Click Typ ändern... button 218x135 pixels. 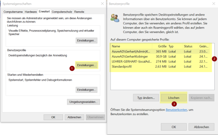click(x=146, y=98)
